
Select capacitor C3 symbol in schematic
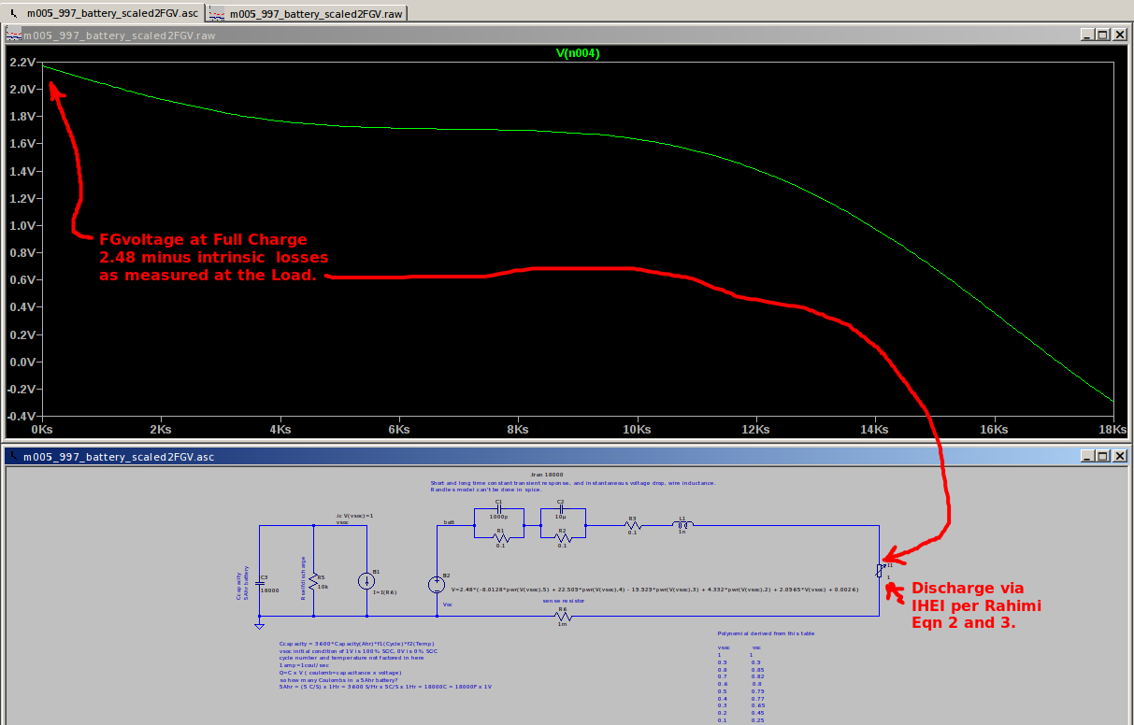click(260, 583)
